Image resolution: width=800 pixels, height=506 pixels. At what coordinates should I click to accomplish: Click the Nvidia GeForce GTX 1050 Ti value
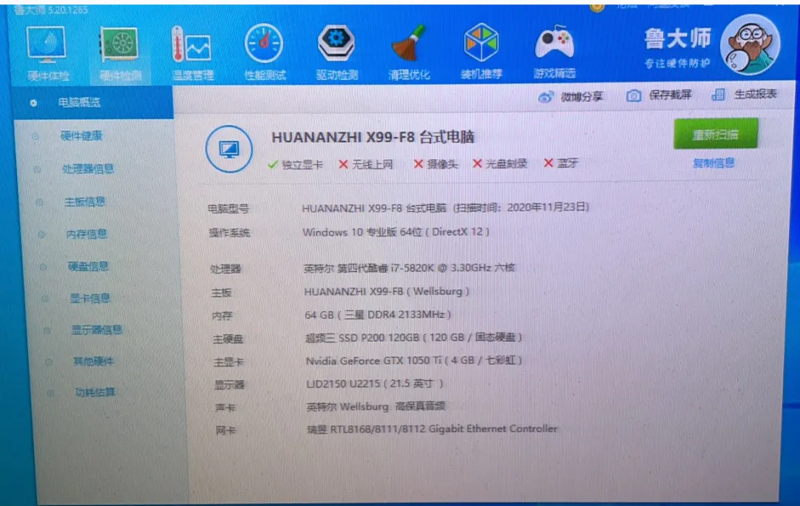(414, 361)
